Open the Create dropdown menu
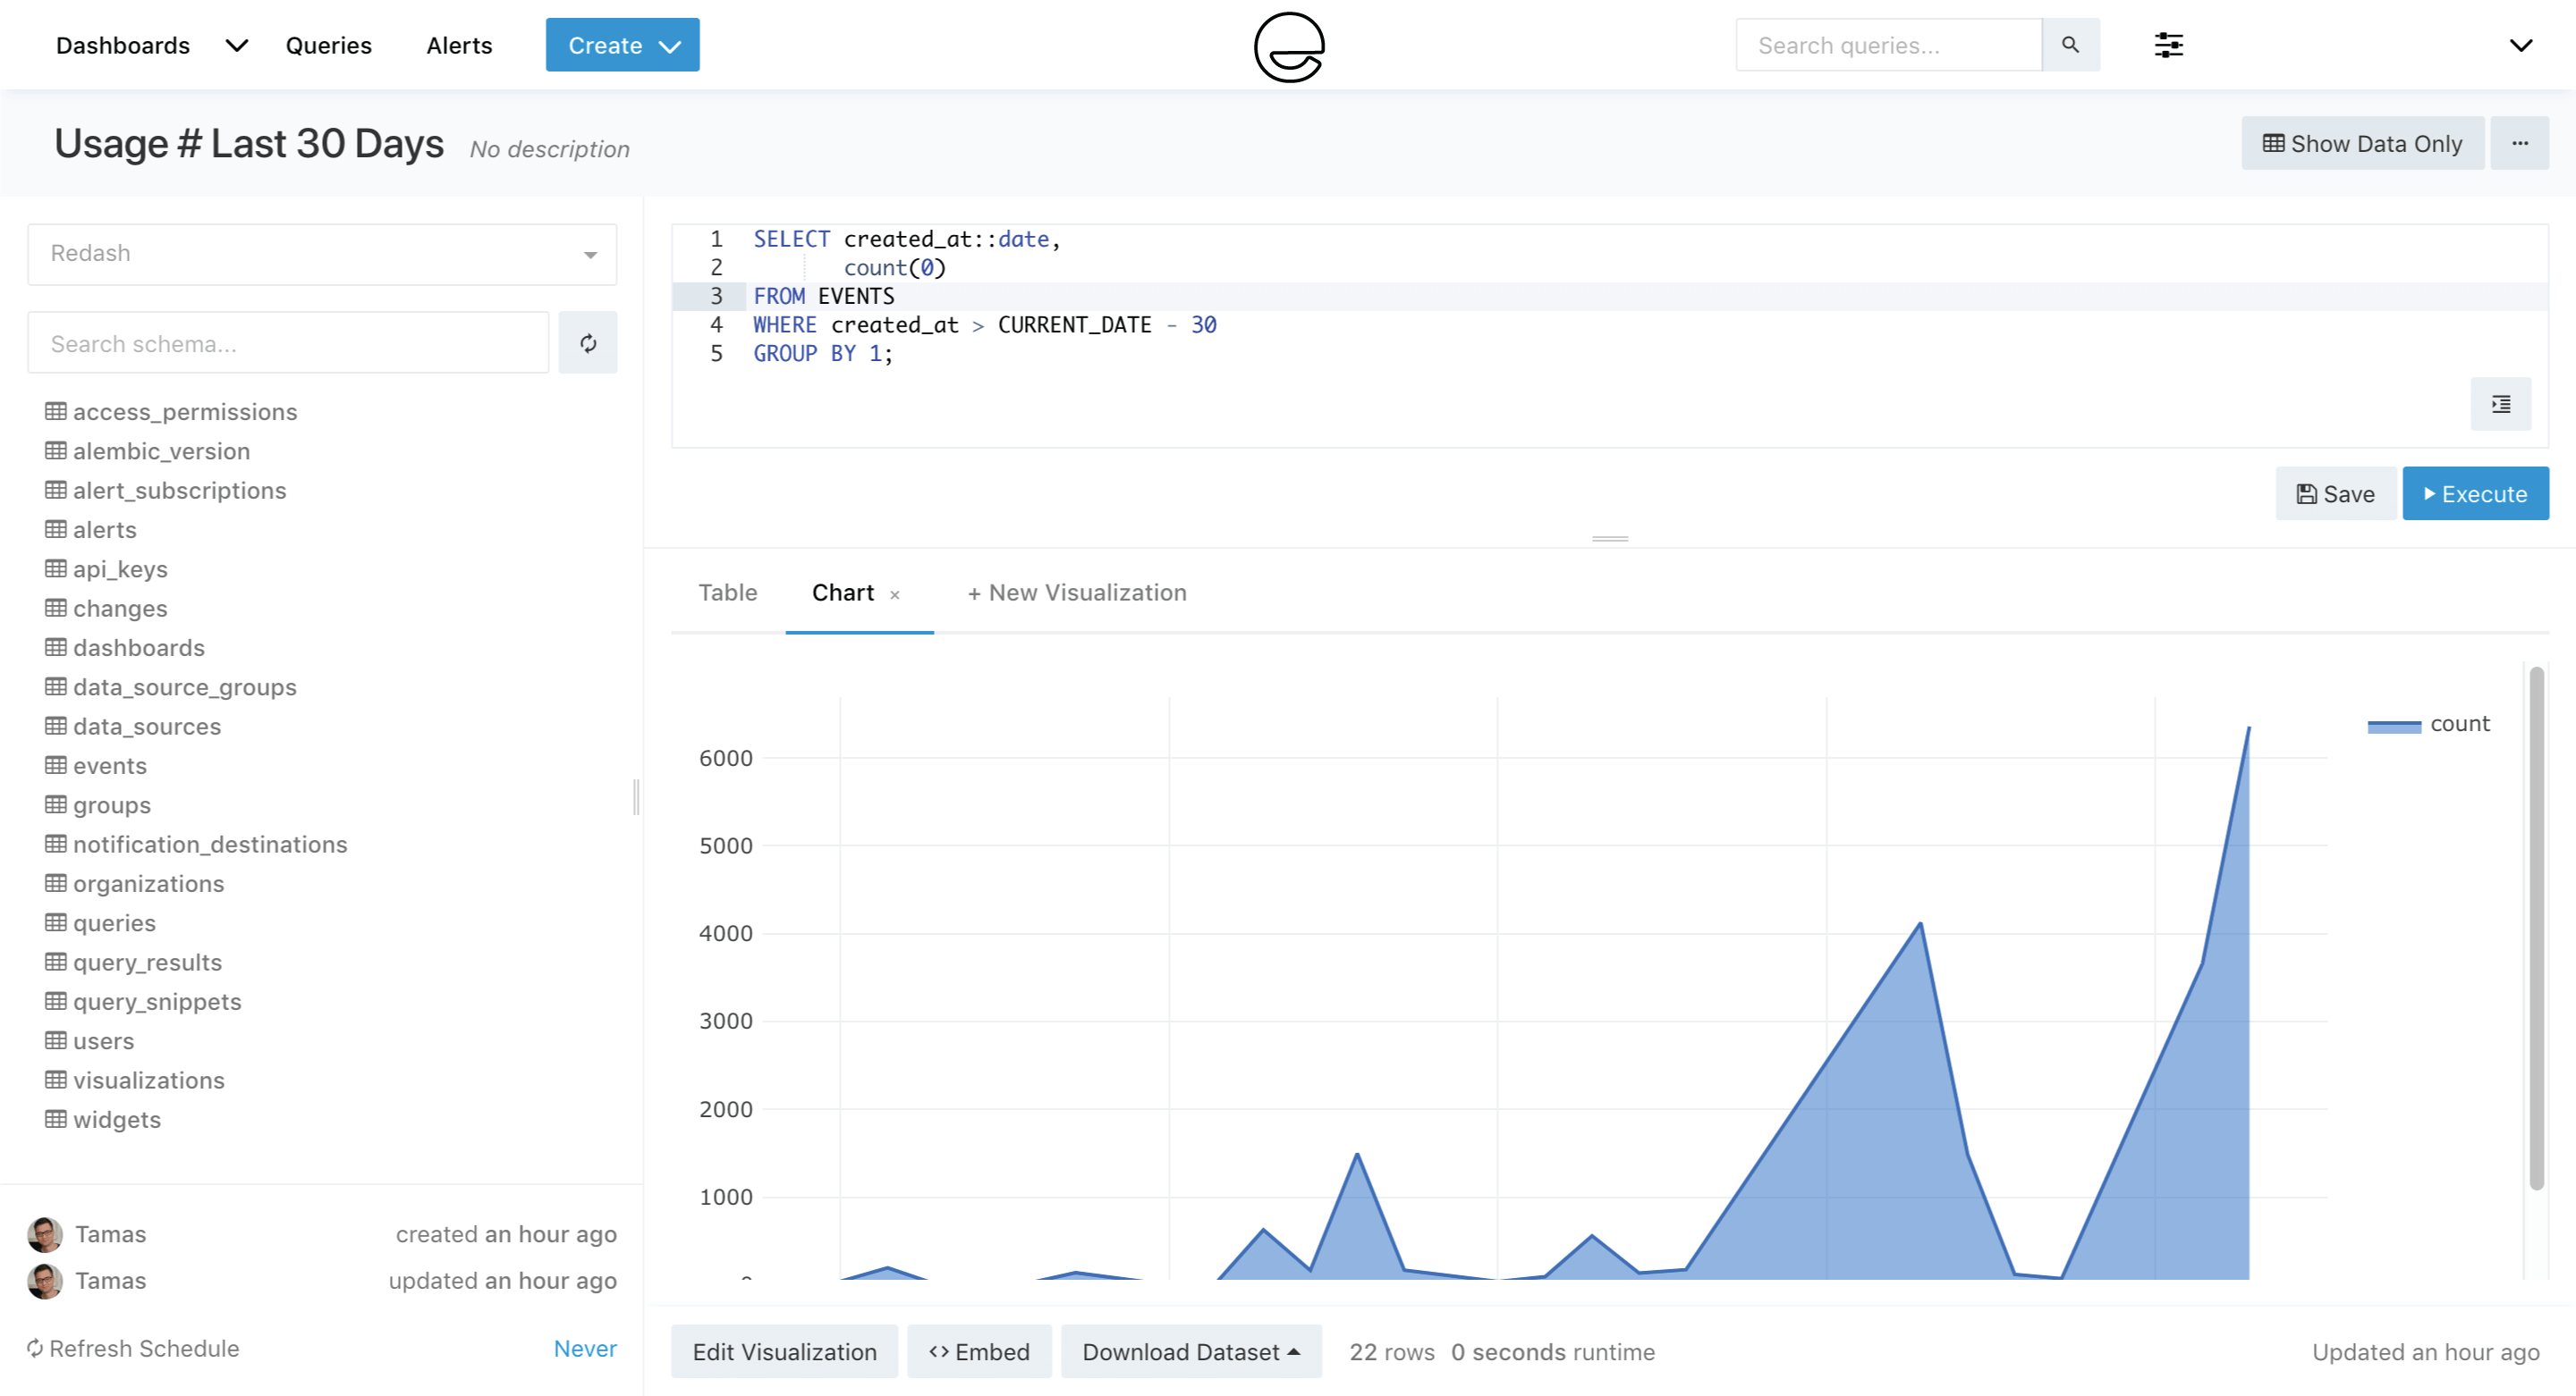 [622, 45]
